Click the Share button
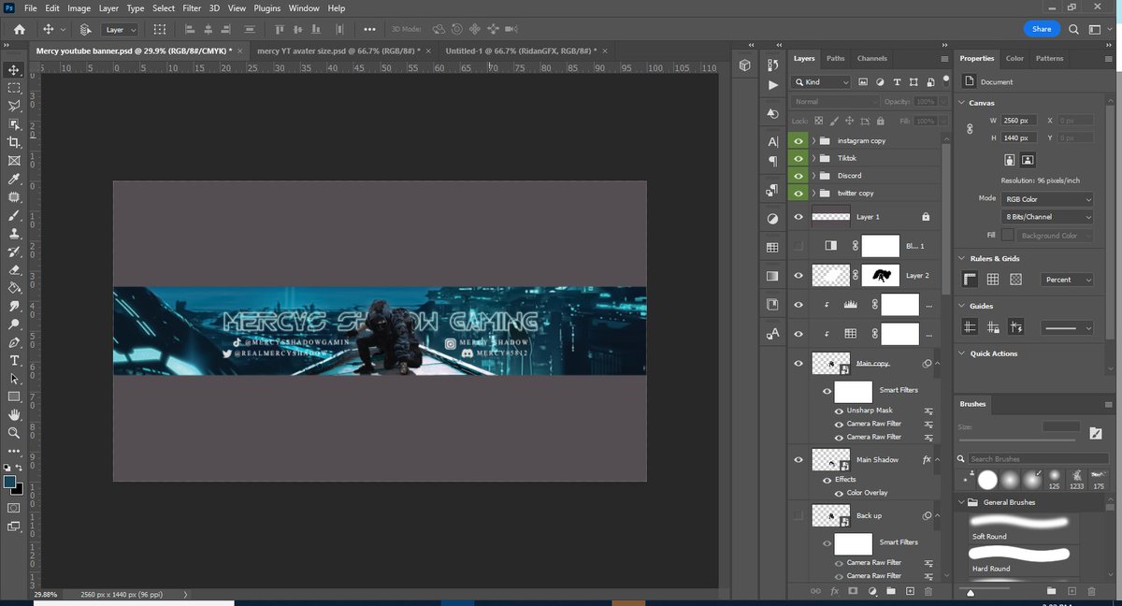The height and width of the screenshot is (606, 1122). coord(1042,29)
